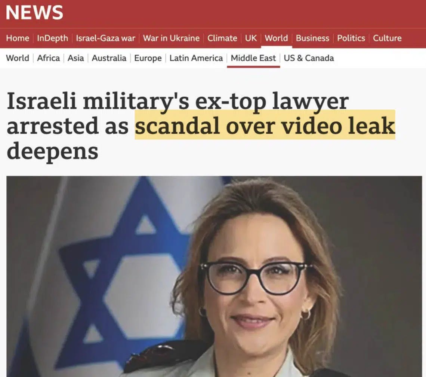Image resolution: width=426 pixels, height=377 pixels.
Task: Switch to the Asia regional tab
Action: tap(76, 58)
